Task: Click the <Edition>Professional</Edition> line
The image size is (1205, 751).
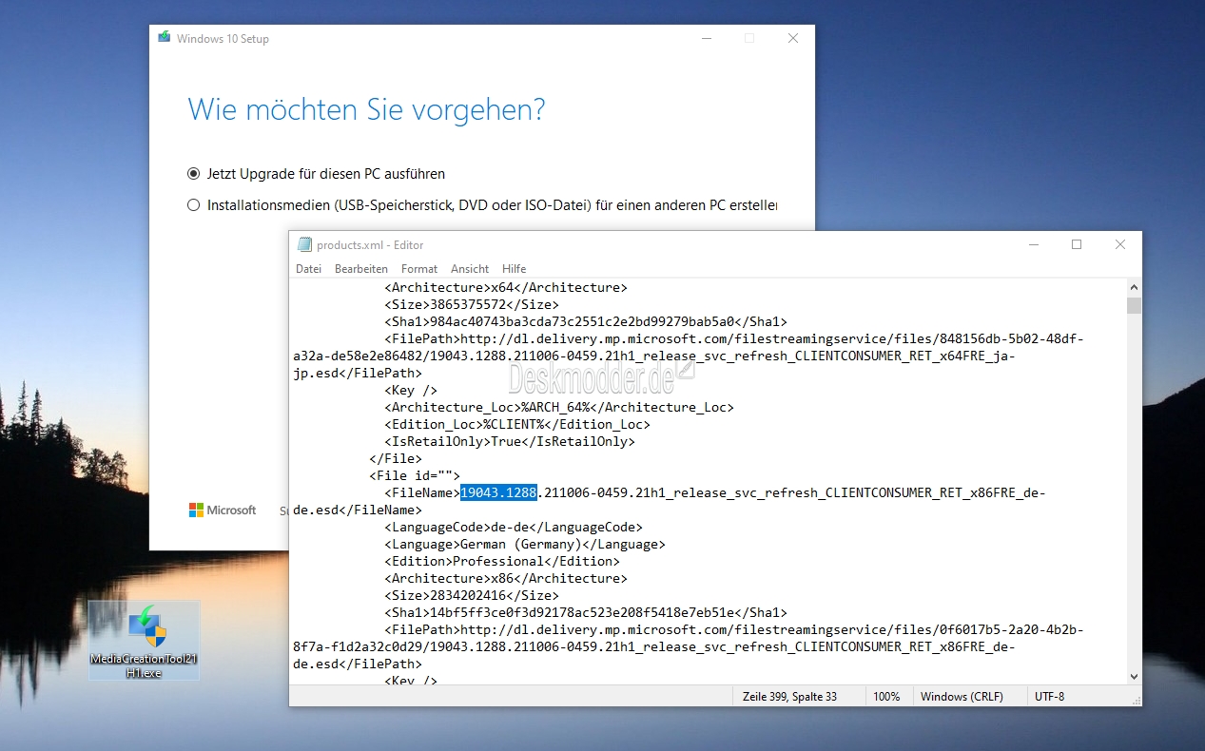Action: (502, 561)
